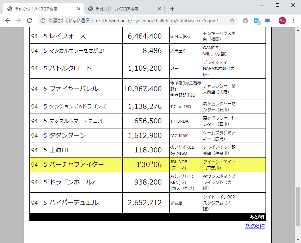Open the red 邦広 profile avatar
The height and width of the screenshot is (243, 301).
pyautogui.click(x=282, y=21)
